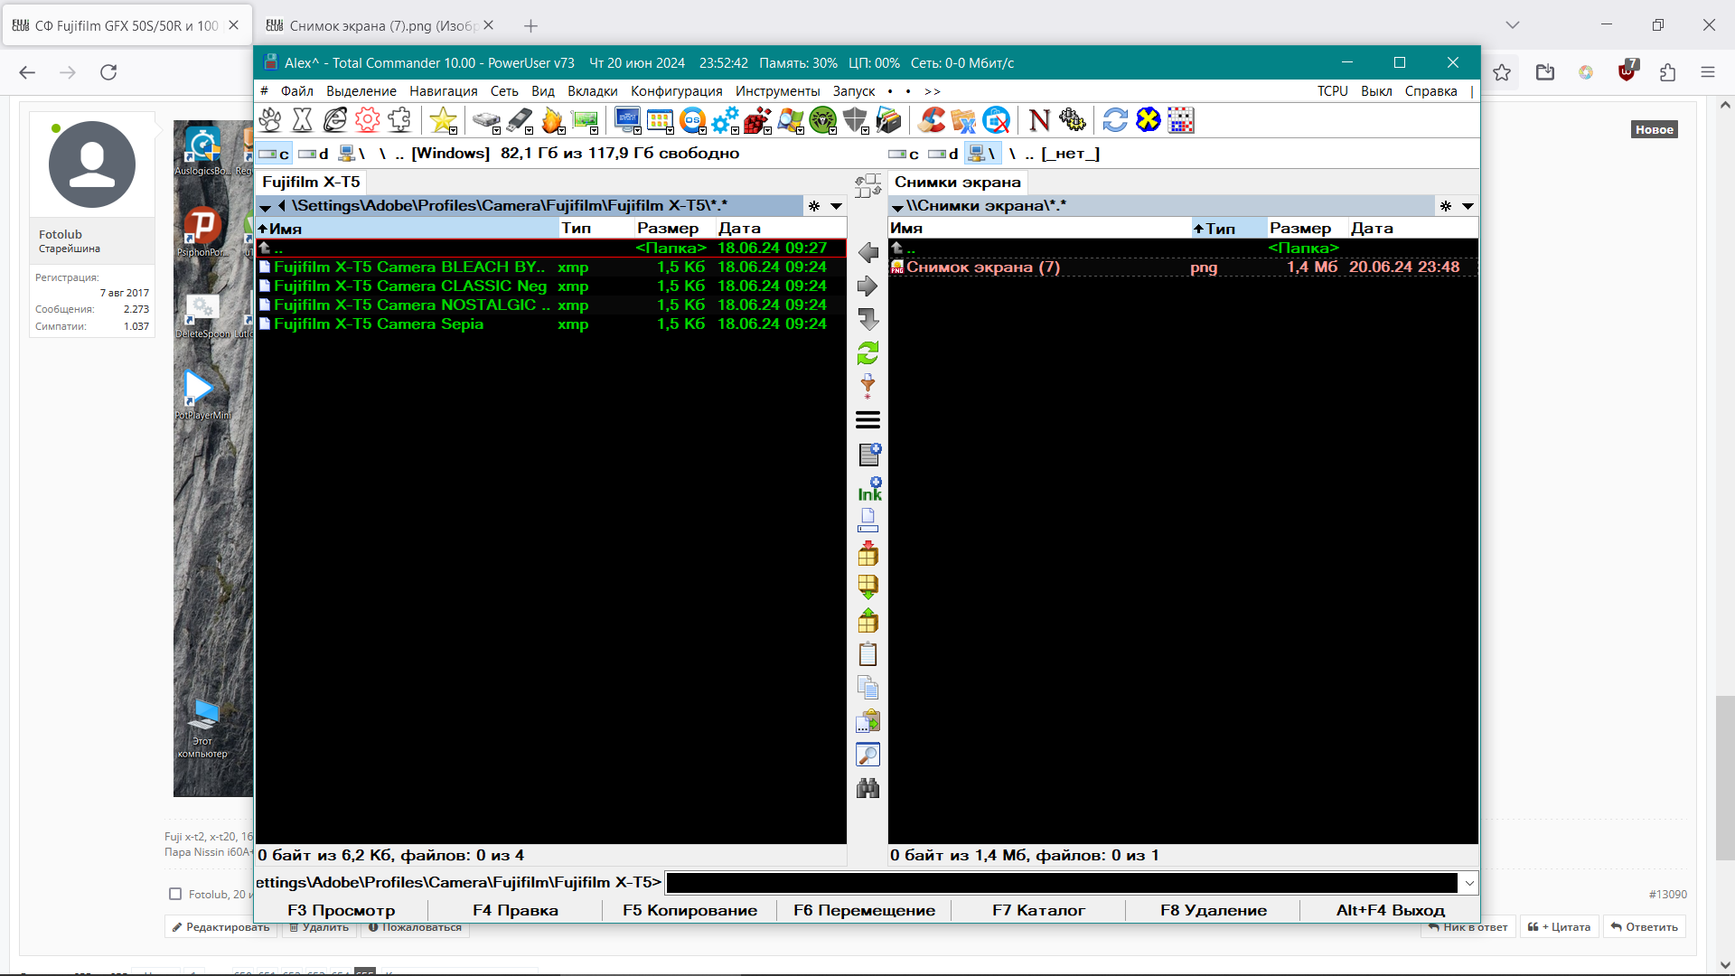Click the blue OS circle toolbar icon
This screenshot has height=976, width=1735.
(692, 120)
